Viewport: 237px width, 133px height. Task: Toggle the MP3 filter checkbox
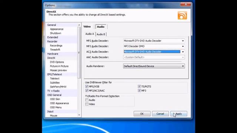(139, 91)
